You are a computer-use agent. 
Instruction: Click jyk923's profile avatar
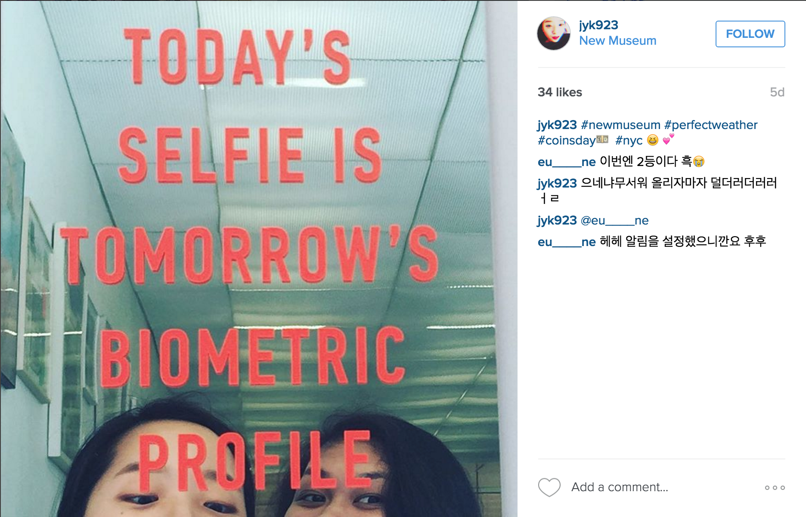(x=554, y=34)
